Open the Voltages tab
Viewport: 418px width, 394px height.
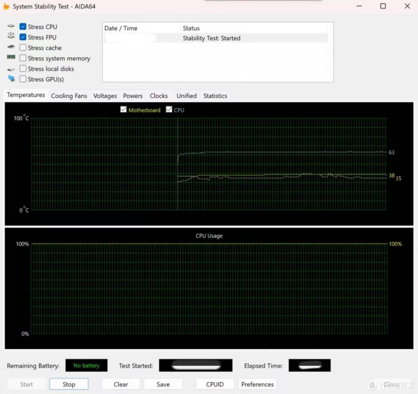(x=105, y=96)
